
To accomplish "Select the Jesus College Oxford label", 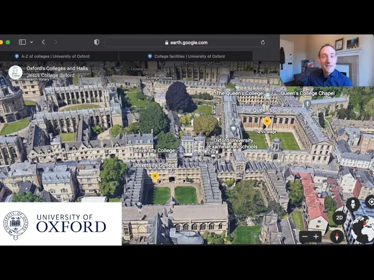I will click(51, 75).
